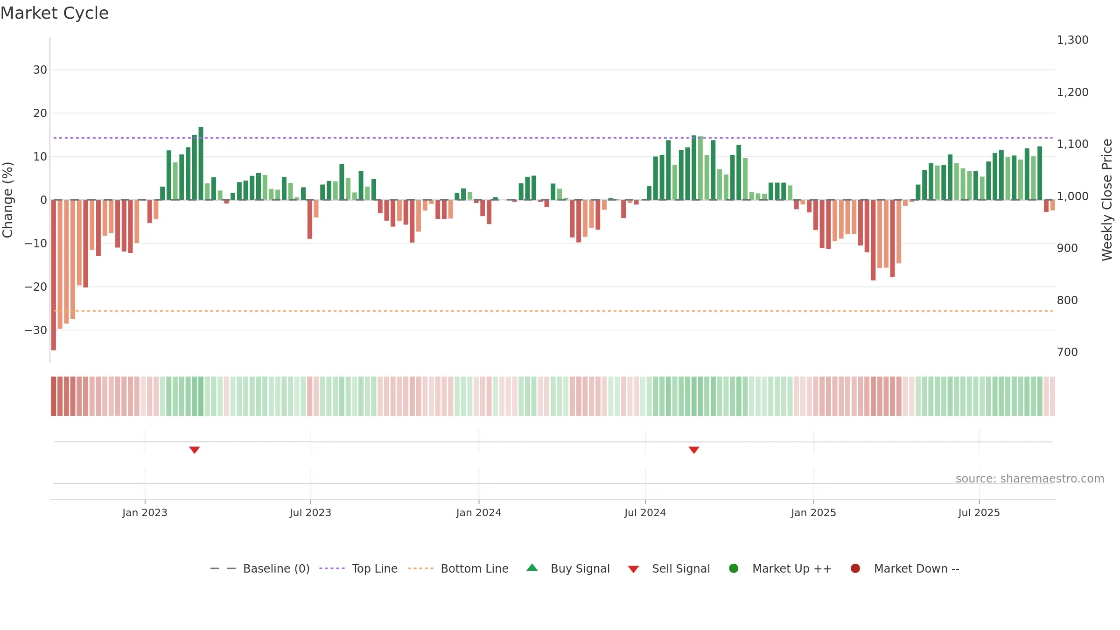The image size is (1120, 630).
Task: Toggle the Bottom Line legend entry
Action: (x=458, y=568)
